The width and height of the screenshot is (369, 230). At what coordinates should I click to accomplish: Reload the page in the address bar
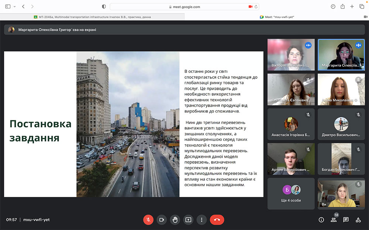(256, 7)
